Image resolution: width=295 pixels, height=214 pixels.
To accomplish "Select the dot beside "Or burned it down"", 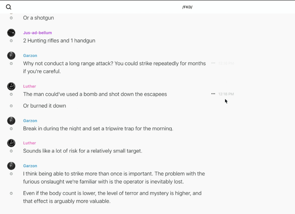I will 11,106.
